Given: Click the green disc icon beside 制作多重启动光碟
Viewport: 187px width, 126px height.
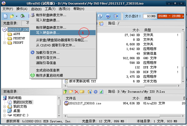Looking at the screenshot, I should click(x=32, y=75).
